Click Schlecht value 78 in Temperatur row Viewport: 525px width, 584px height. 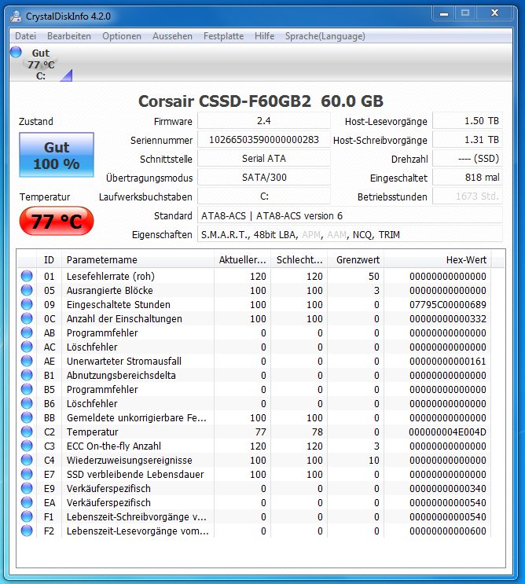tap(318, 432)
